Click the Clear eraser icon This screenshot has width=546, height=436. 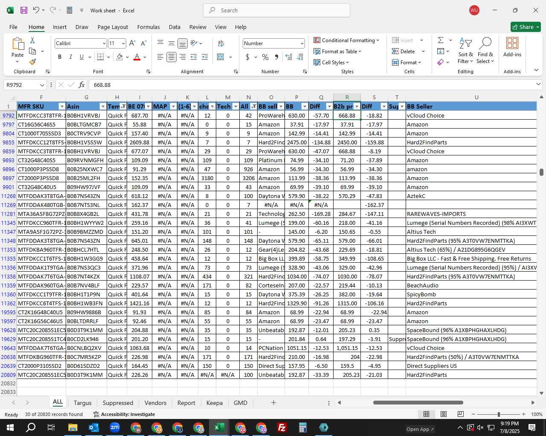(x=441, y=62)
